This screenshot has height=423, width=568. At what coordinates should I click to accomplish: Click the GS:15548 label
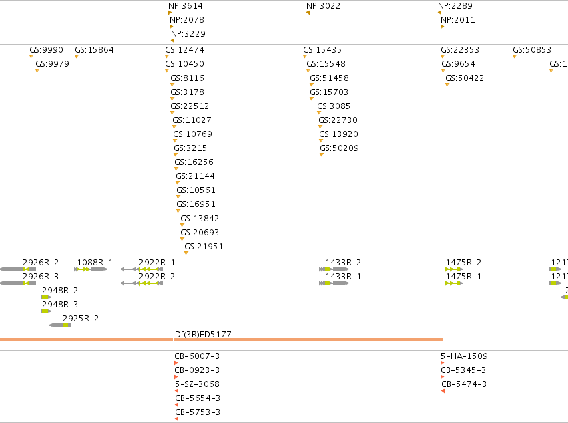pos(326,64)
